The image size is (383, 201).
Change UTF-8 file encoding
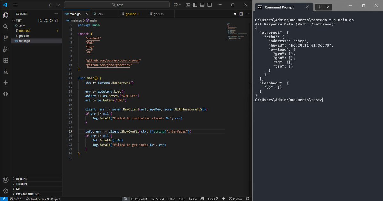pyautogui.click(x=171, y=199)
